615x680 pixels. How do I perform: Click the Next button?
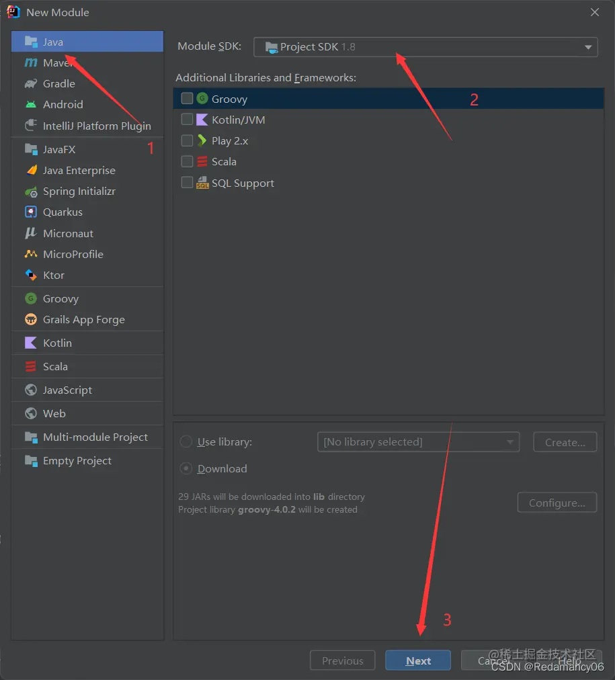coord(418,661)
